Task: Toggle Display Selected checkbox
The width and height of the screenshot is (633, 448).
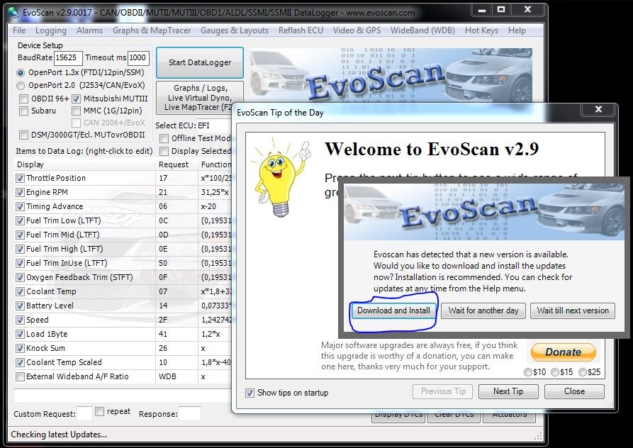Action: tap(164, 152)
